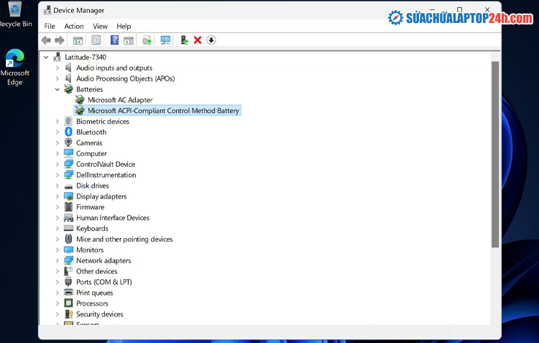Image resolution: width=539 pixels, height=343 pixels.
Task: Click the Forward arrow toolbar icon
Action: [x=60, y=40]
